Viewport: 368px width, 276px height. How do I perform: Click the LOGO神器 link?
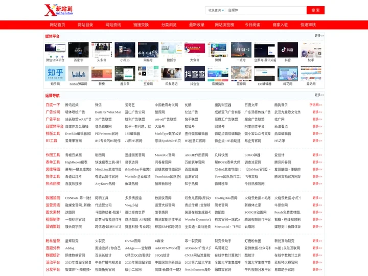(x=252, y=155)
